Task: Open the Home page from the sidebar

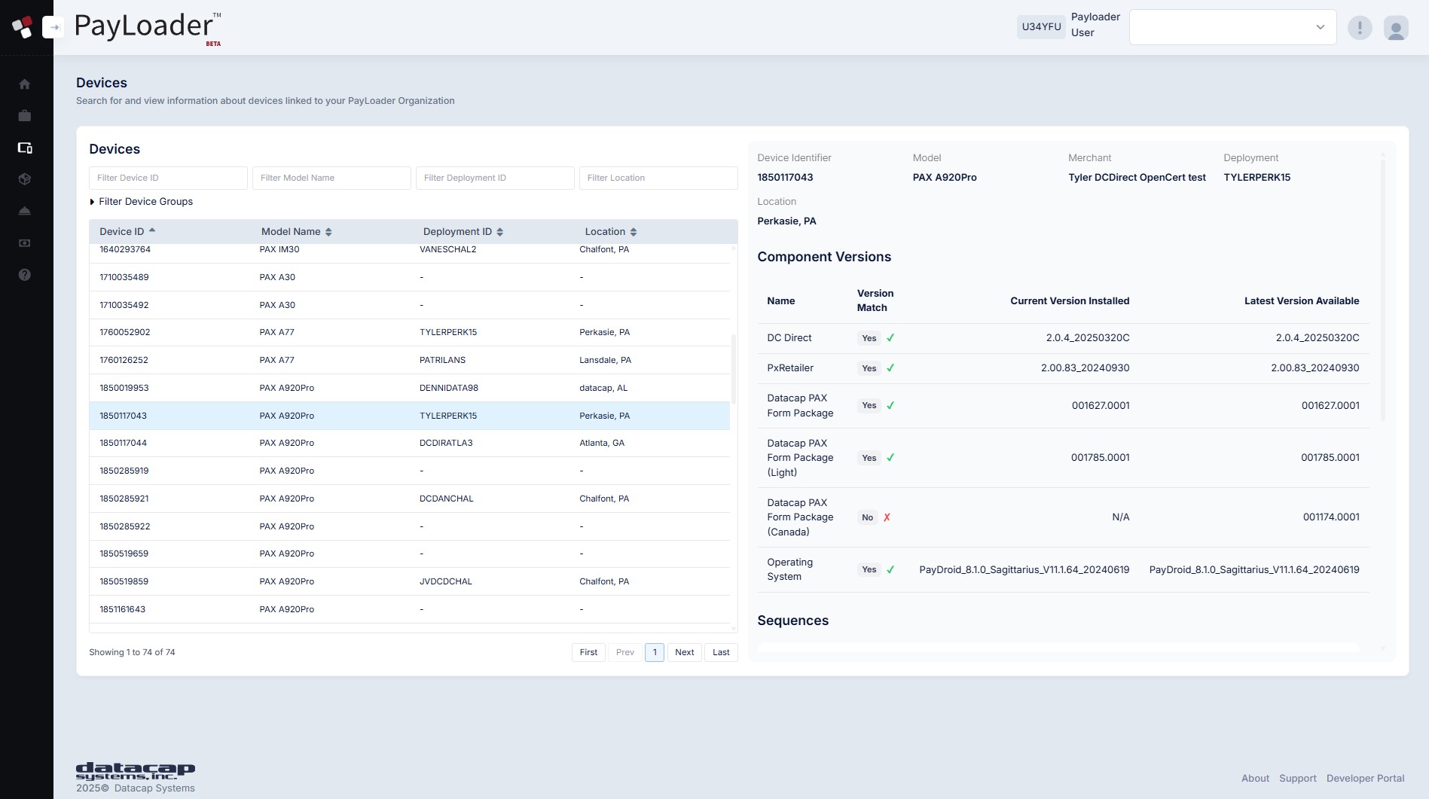Action: 25,84
